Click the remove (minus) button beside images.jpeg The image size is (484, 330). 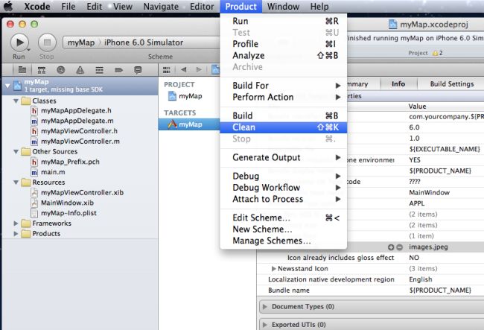coord(399,247)
